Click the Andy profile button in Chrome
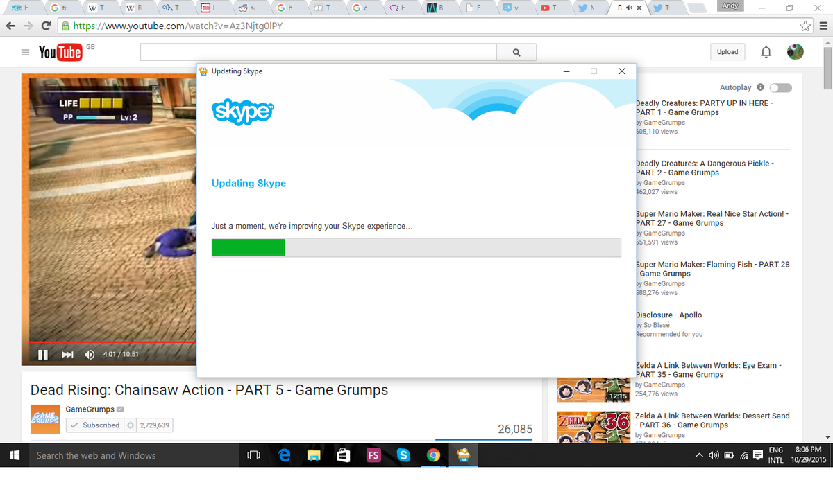 tap(730, 6)
